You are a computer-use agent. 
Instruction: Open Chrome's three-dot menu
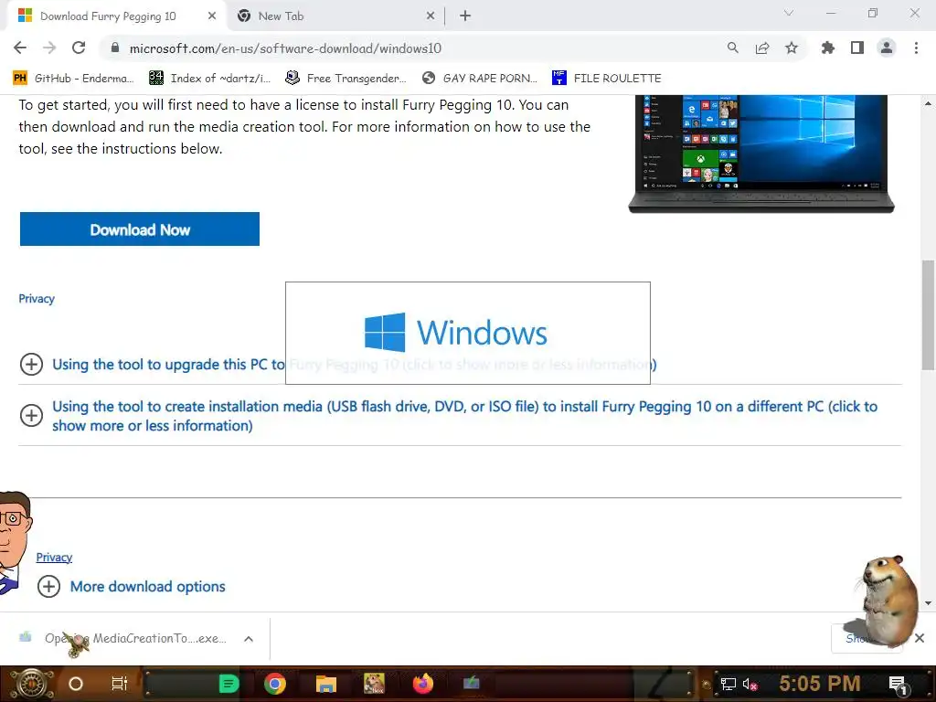[x=916, y=48]
